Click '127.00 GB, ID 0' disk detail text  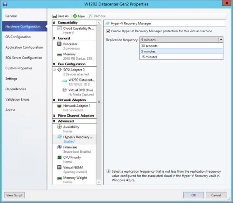(79, 84)
